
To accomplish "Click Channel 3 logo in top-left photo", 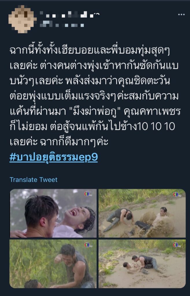I will pos(88,194).
